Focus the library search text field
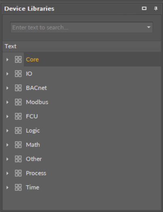The height and width of the screenshot is (212, 163). [78, 27]
